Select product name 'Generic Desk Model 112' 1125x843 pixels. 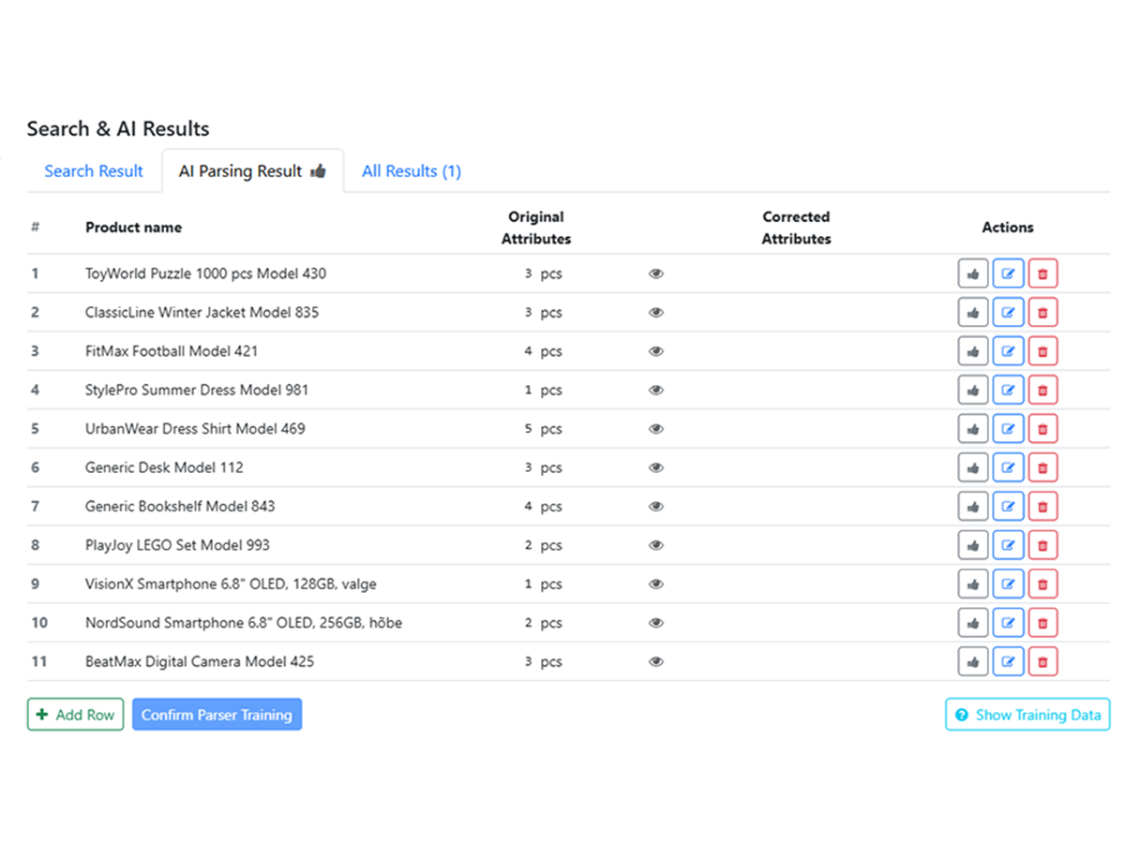(164, 467)
